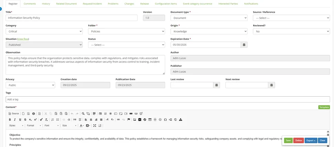Justify the text alignment
The width and height of the screenshot is (334, 147).
(101, 120)
